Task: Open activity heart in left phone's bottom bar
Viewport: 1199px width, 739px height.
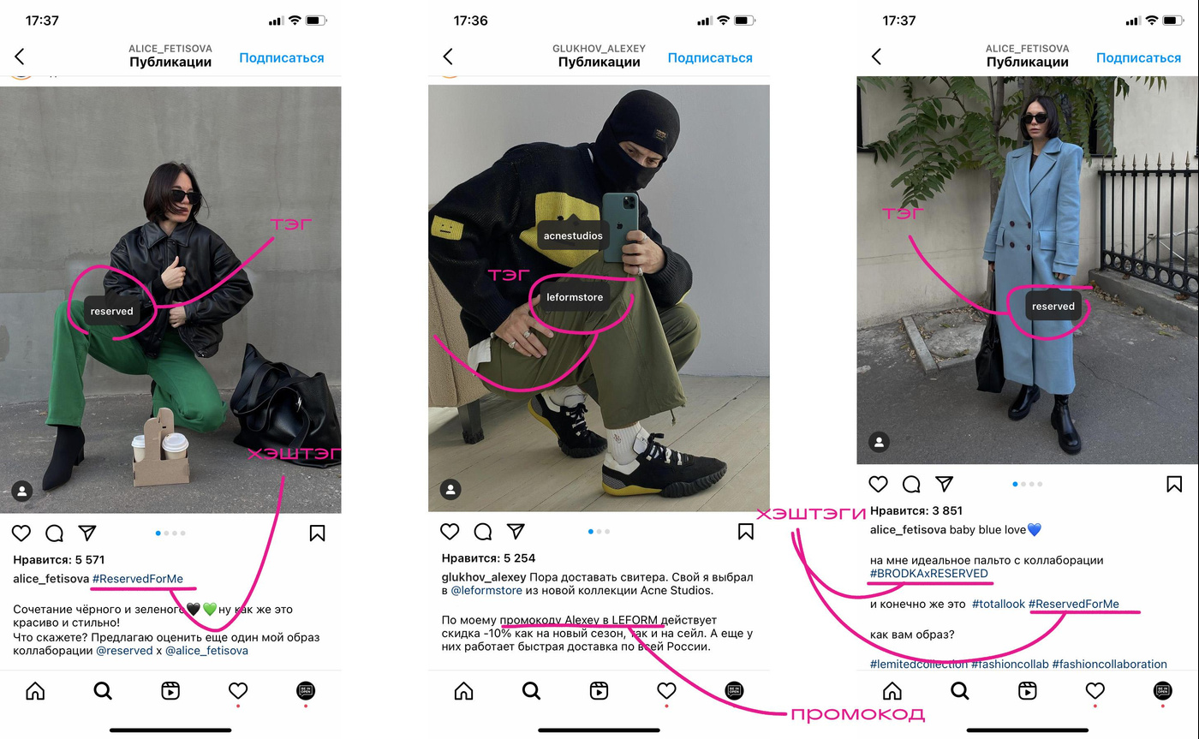Action: tap(238, 690)
